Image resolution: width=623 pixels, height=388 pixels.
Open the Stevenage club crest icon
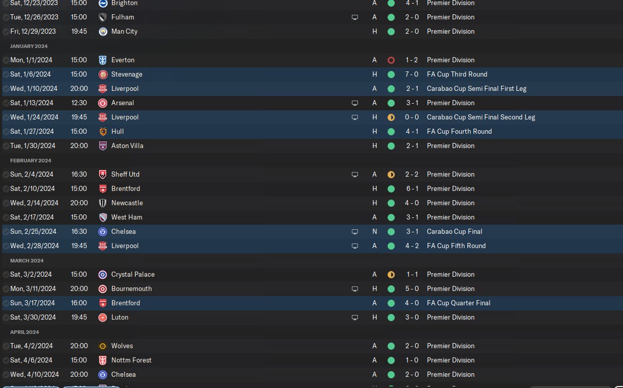(x=103, y=74)
